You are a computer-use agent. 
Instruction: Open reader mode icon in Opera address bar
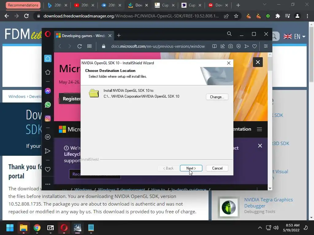click(214, 47)
